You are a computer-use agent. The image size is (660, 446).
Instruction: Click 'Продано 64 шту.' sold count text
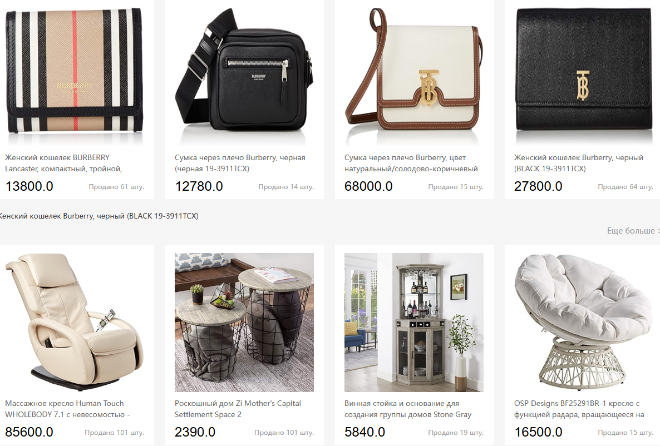coord(625,186)
